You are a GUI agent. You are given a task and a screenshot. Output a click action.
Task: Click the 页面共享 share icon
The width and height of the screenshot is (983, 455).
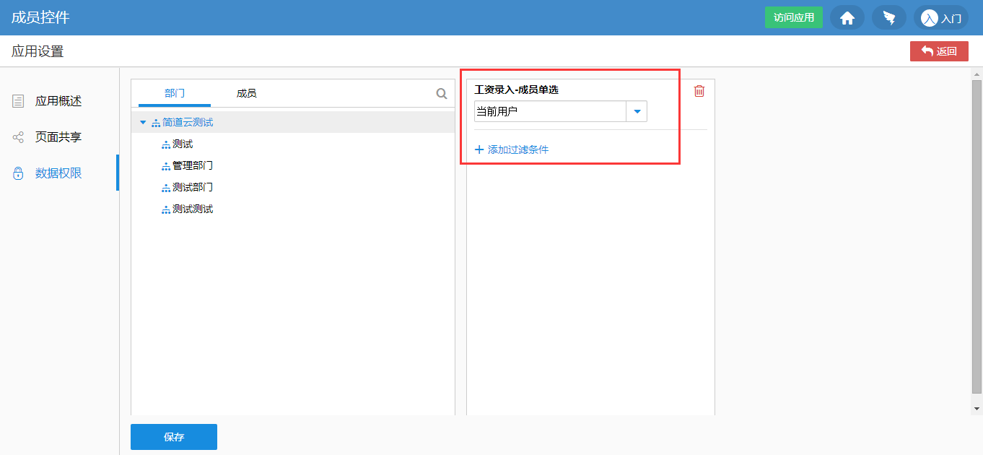18,137
